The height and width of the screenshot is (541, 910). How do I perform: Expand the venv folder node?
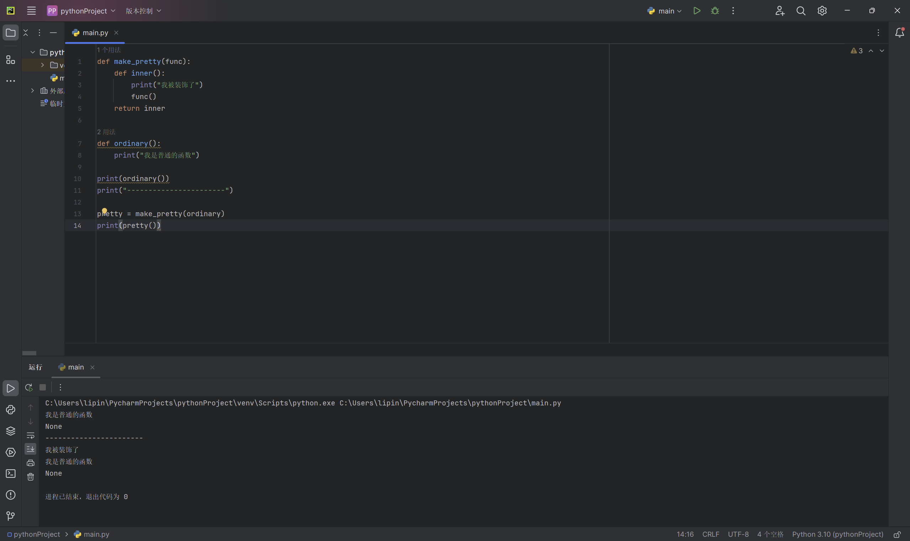pos(42,65)
